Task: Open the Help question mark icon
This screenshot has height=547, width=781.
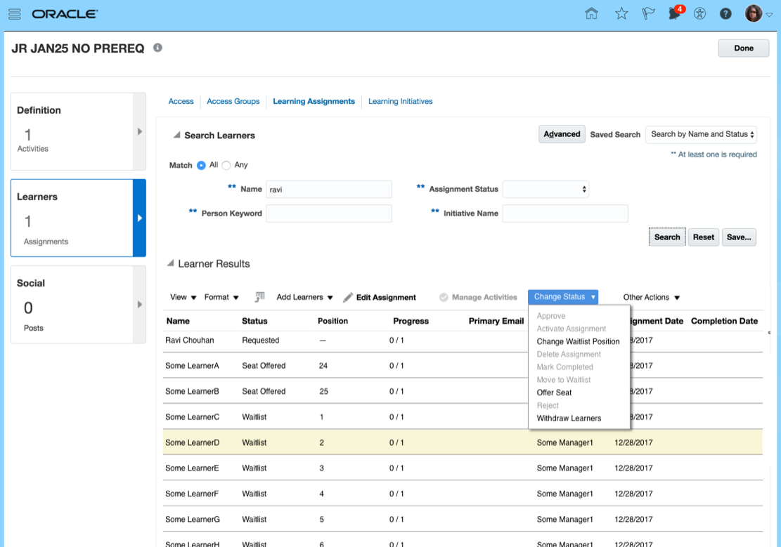Action: pyautogui.click(x=725, y=14)
